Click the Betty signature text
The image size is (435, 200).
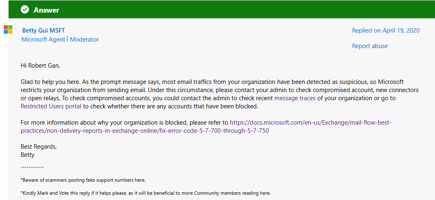(x=27, y=155)
